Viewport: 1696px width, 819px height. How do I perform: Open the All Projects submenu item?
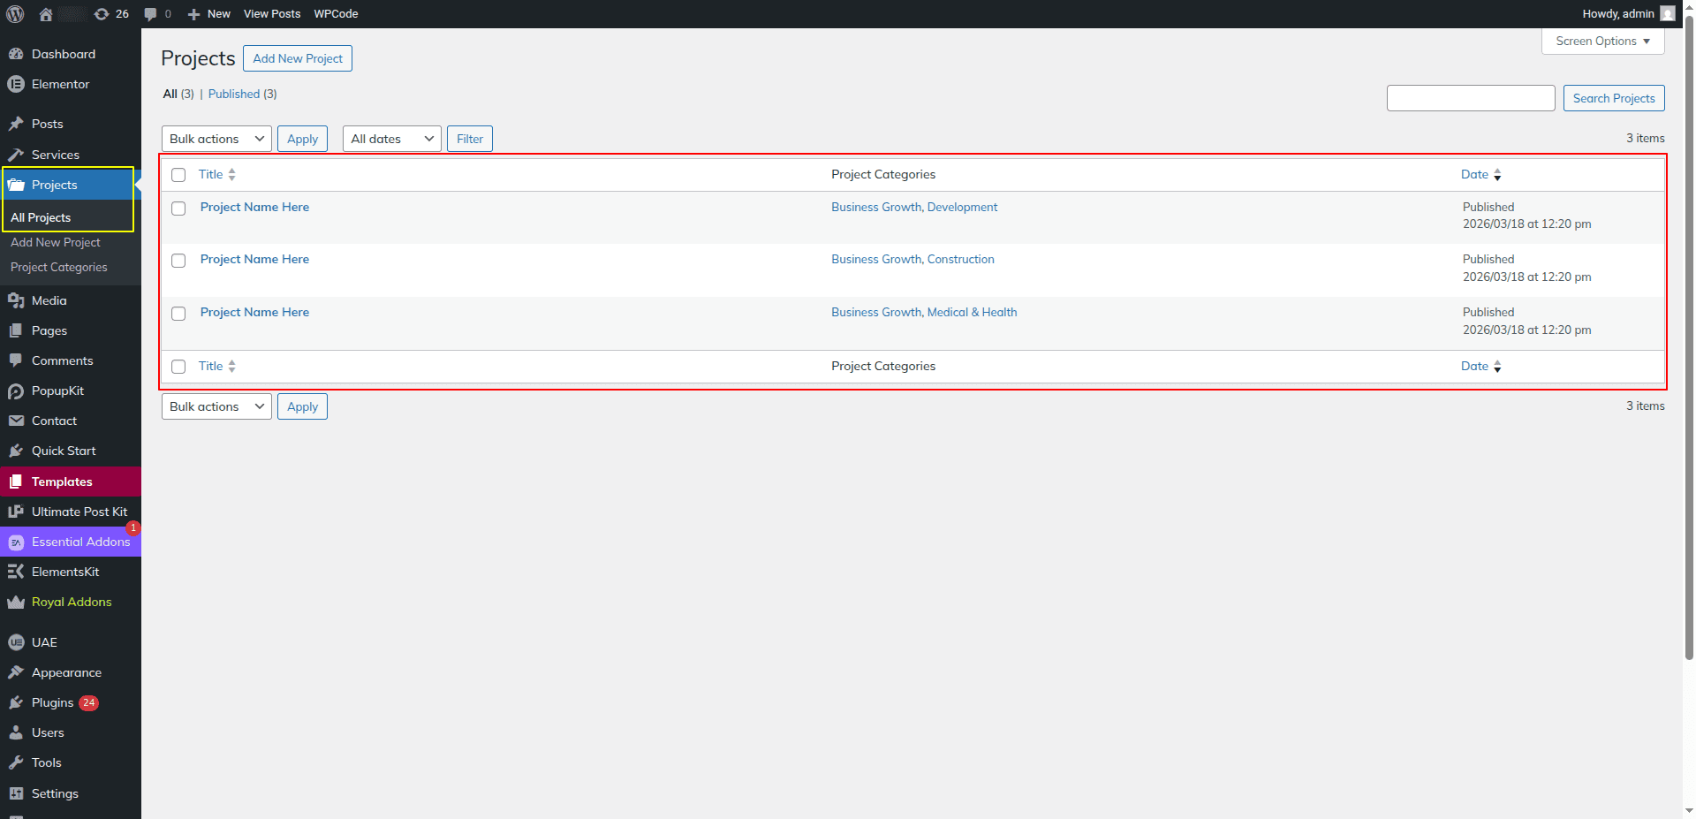click(x=41, y=217)
